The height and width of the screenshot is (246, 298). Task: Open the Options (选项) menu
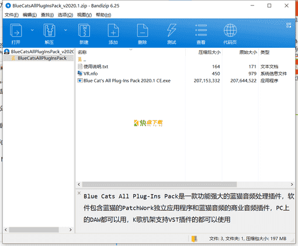pos(65,15)
